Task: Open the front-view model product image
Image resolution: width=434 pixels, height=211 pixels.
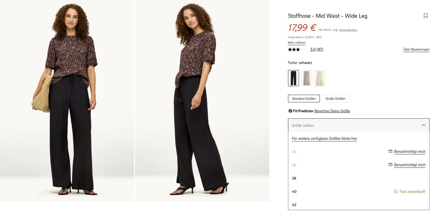Action: 67,101
